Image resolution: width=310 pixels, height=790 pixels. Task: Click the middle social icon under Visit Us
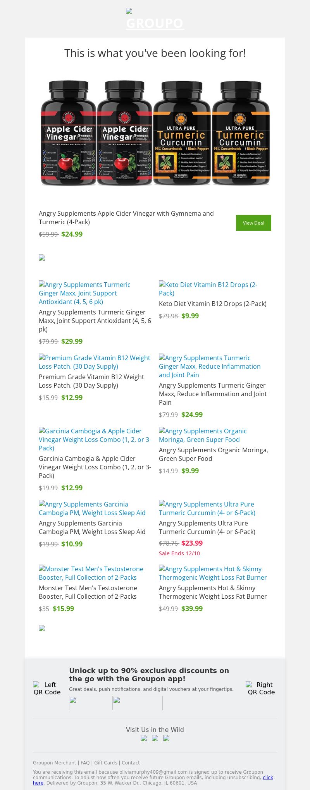[x=155, y=738]
